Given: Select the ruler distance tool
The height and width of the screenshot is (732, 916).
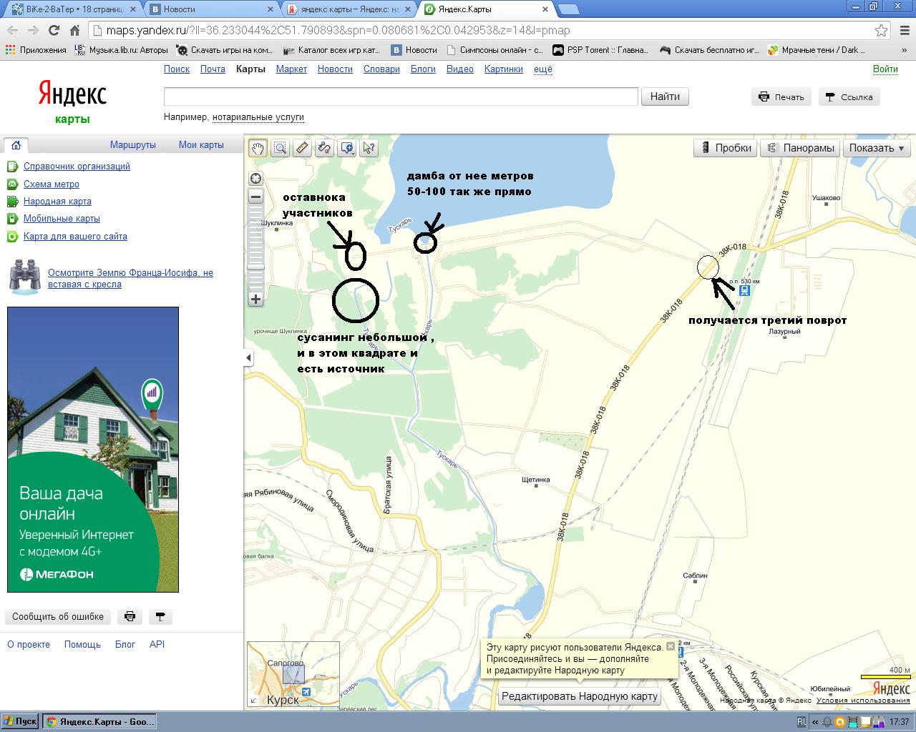Looking at the screenshot, I should (302, 148).
